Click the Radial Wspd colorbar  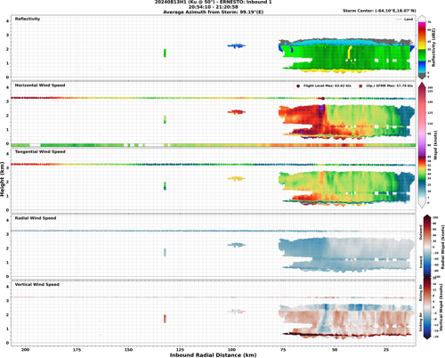[427, 247]
